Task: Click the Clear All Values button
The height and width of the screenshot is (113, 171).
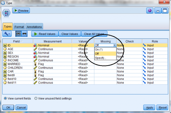Action: click(94, 34)
